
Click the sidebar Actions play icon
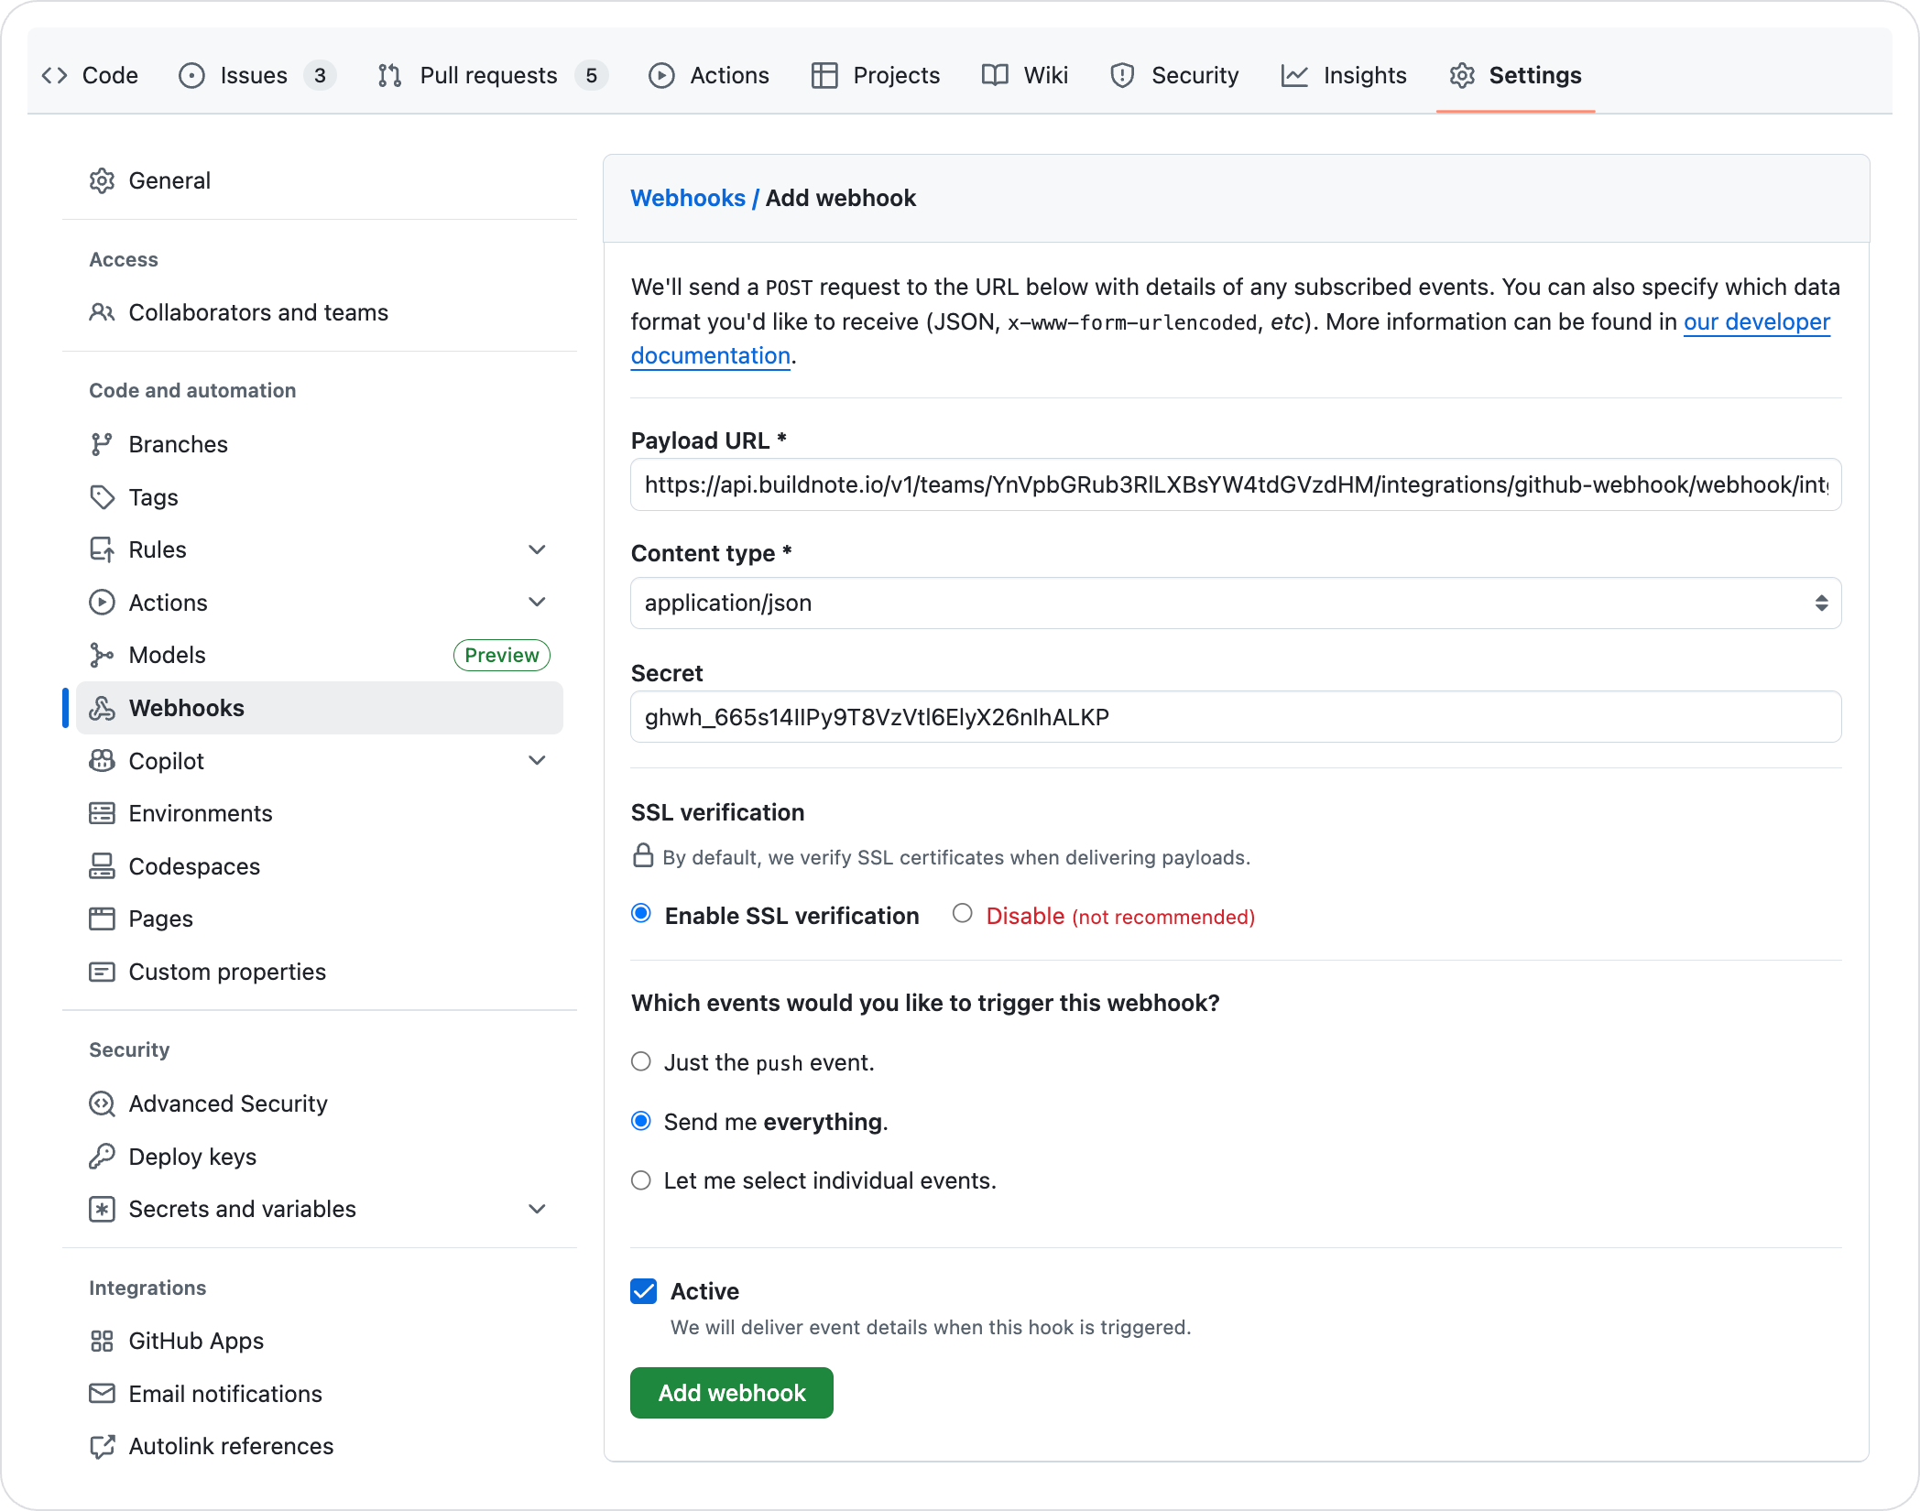(x=102, y=603)
